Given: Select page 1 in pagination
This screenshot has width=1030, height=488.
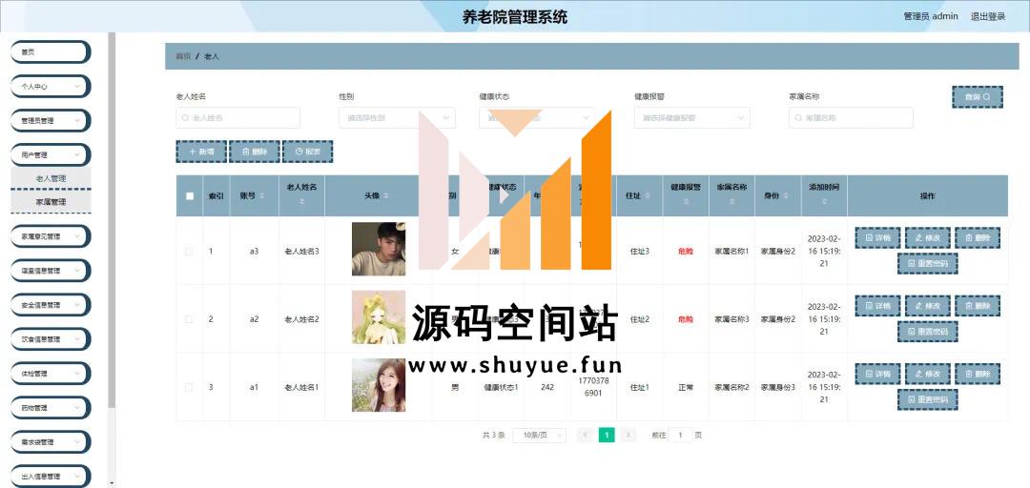Looking at the screenshot, I should coord(607,435).
